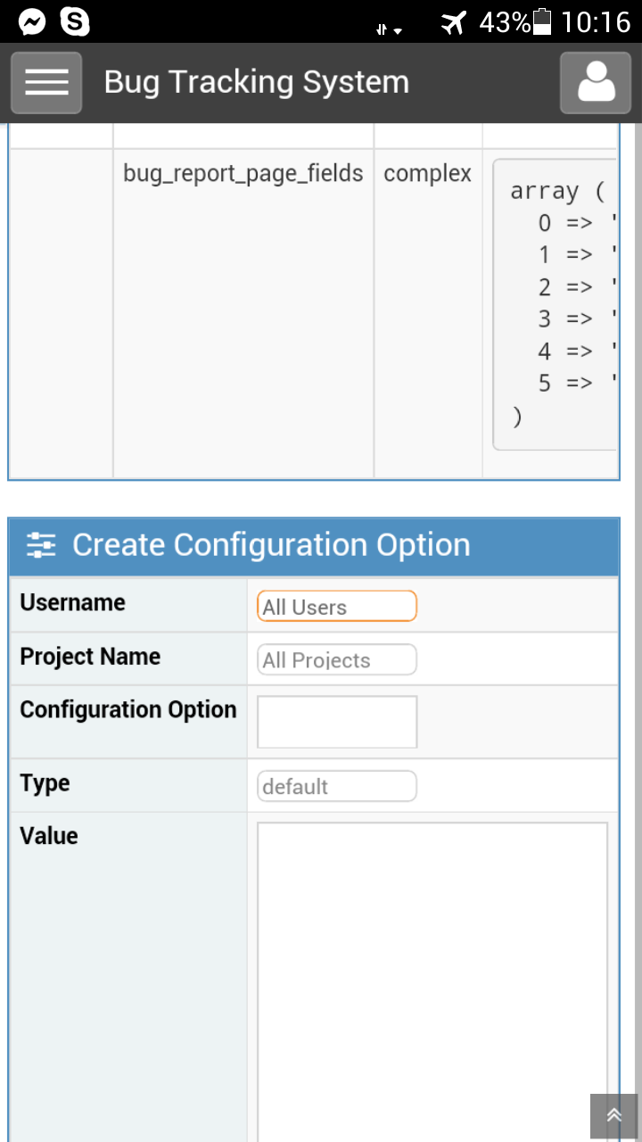Open the Username All Users dropdown

pos(336,607)
